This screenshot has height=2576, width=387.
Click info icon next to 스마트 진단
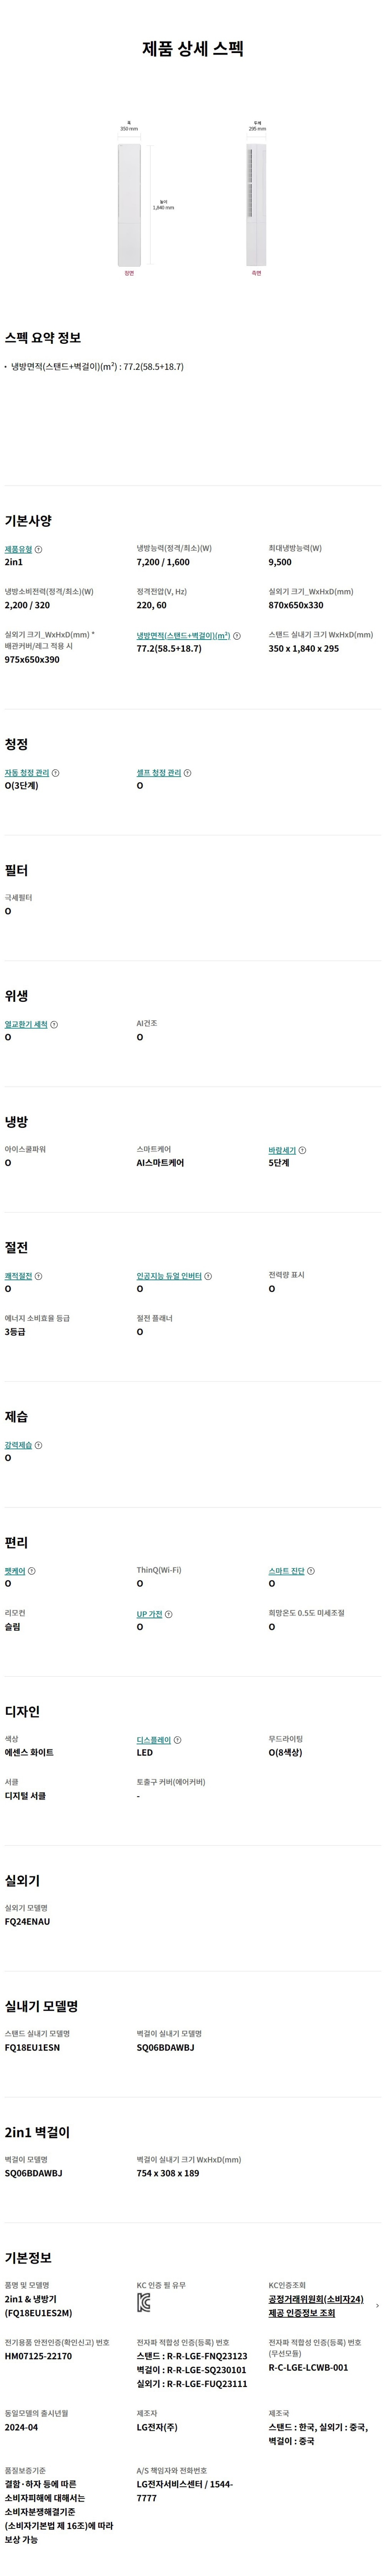[311, 1571]
